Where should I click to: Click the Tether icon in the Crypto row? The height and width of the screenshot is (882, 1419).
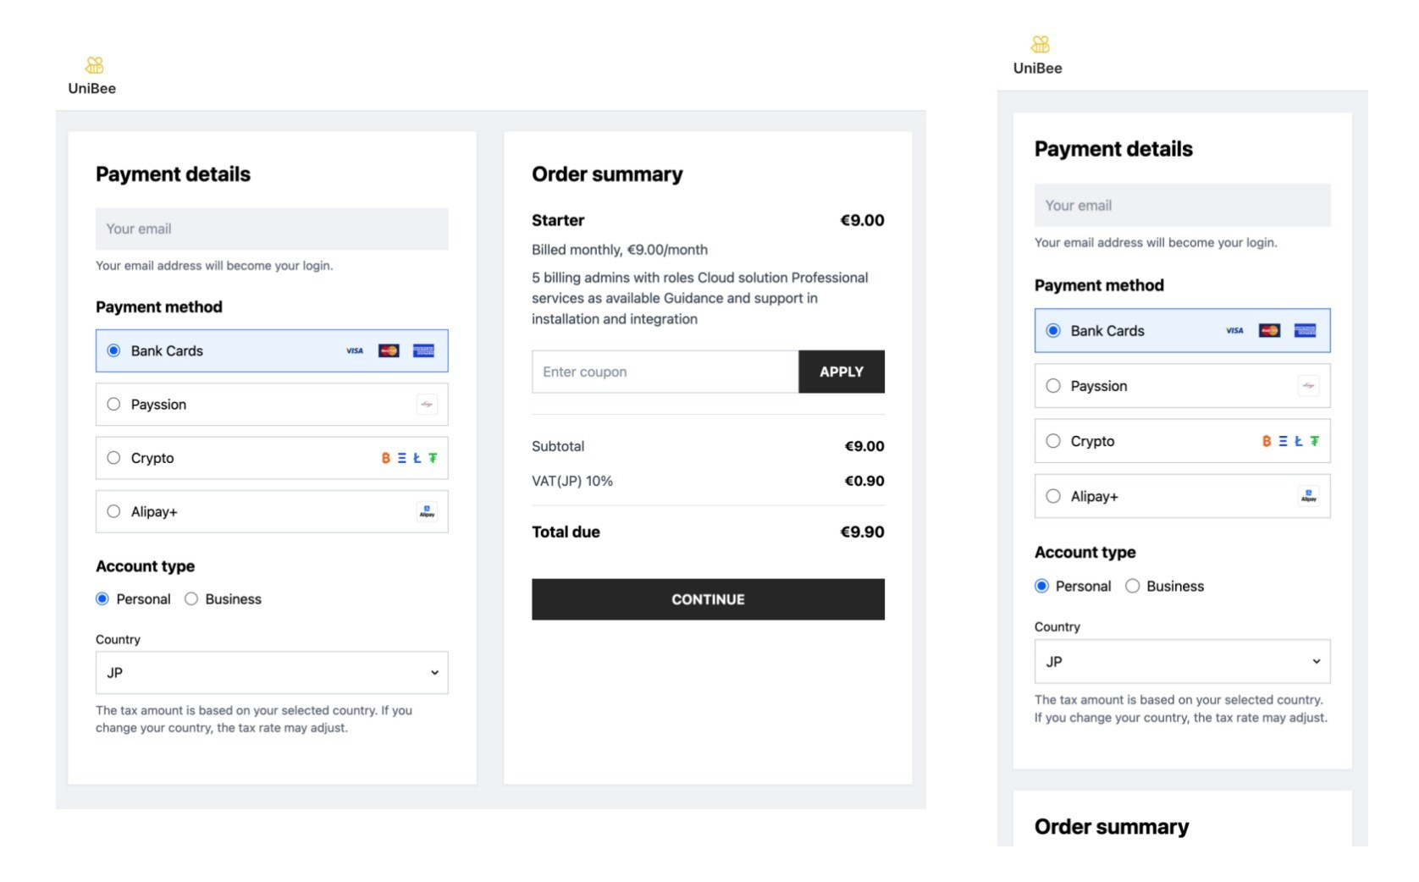coord(433,458)
